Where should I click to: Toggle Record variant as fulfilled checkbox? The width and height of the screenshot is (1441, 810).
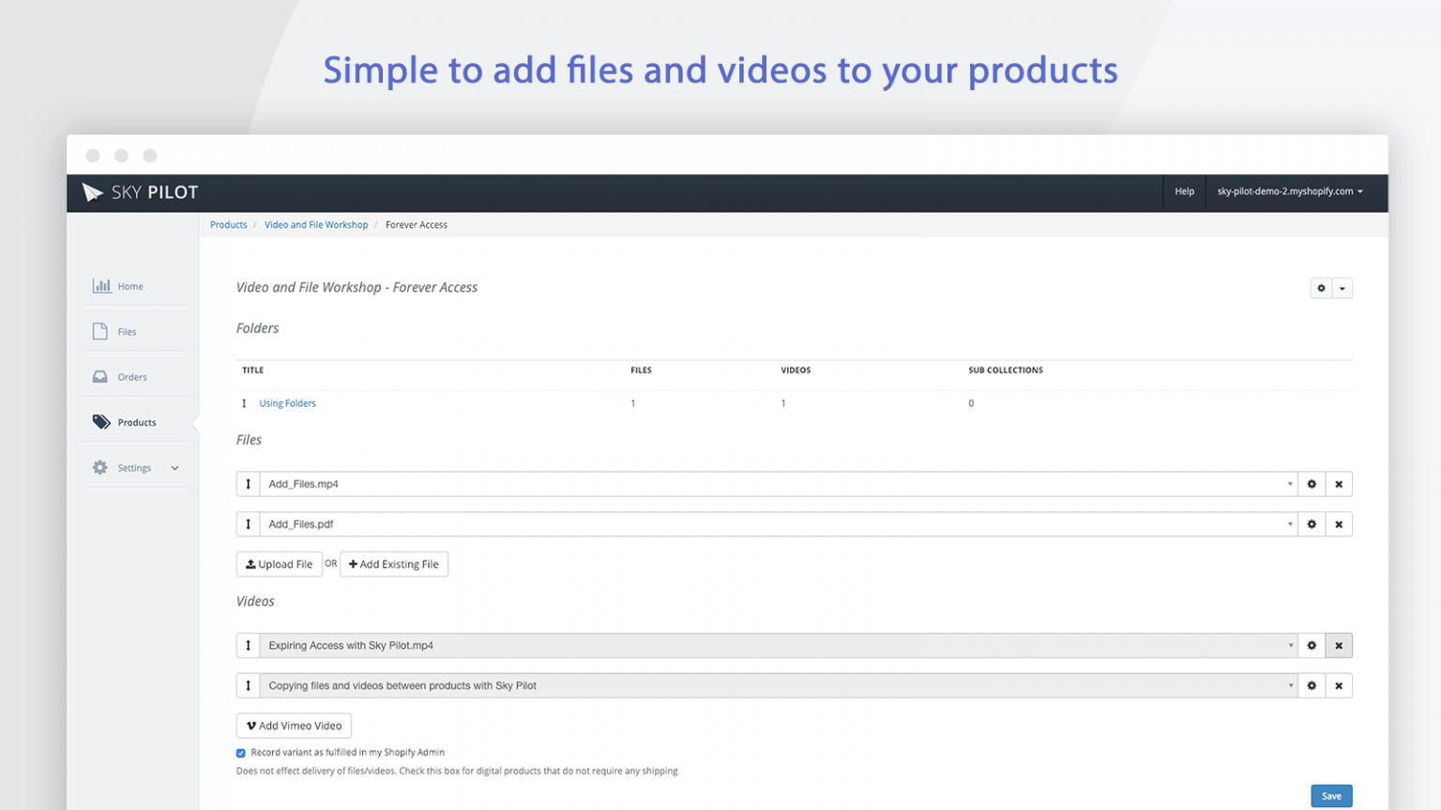click(241, 753)
